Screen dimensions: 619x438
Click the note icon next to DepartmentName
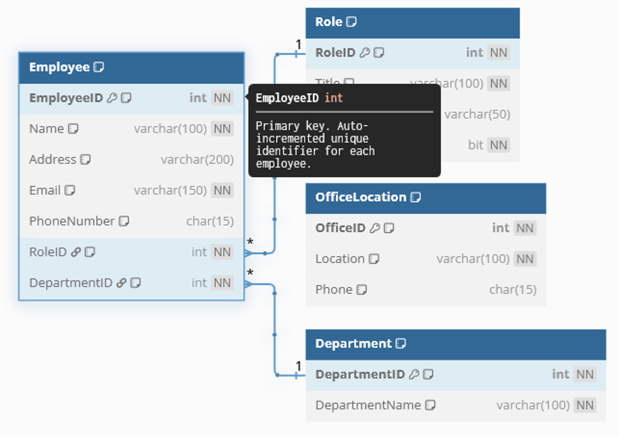coord(430,405)
